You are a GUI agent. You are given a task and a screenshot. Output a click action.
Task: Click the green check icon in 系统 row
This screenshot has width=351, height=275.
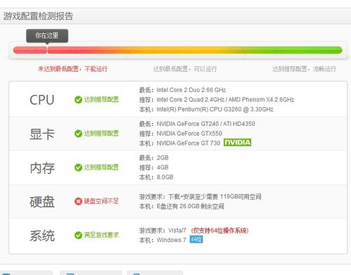tap(78, 235)
